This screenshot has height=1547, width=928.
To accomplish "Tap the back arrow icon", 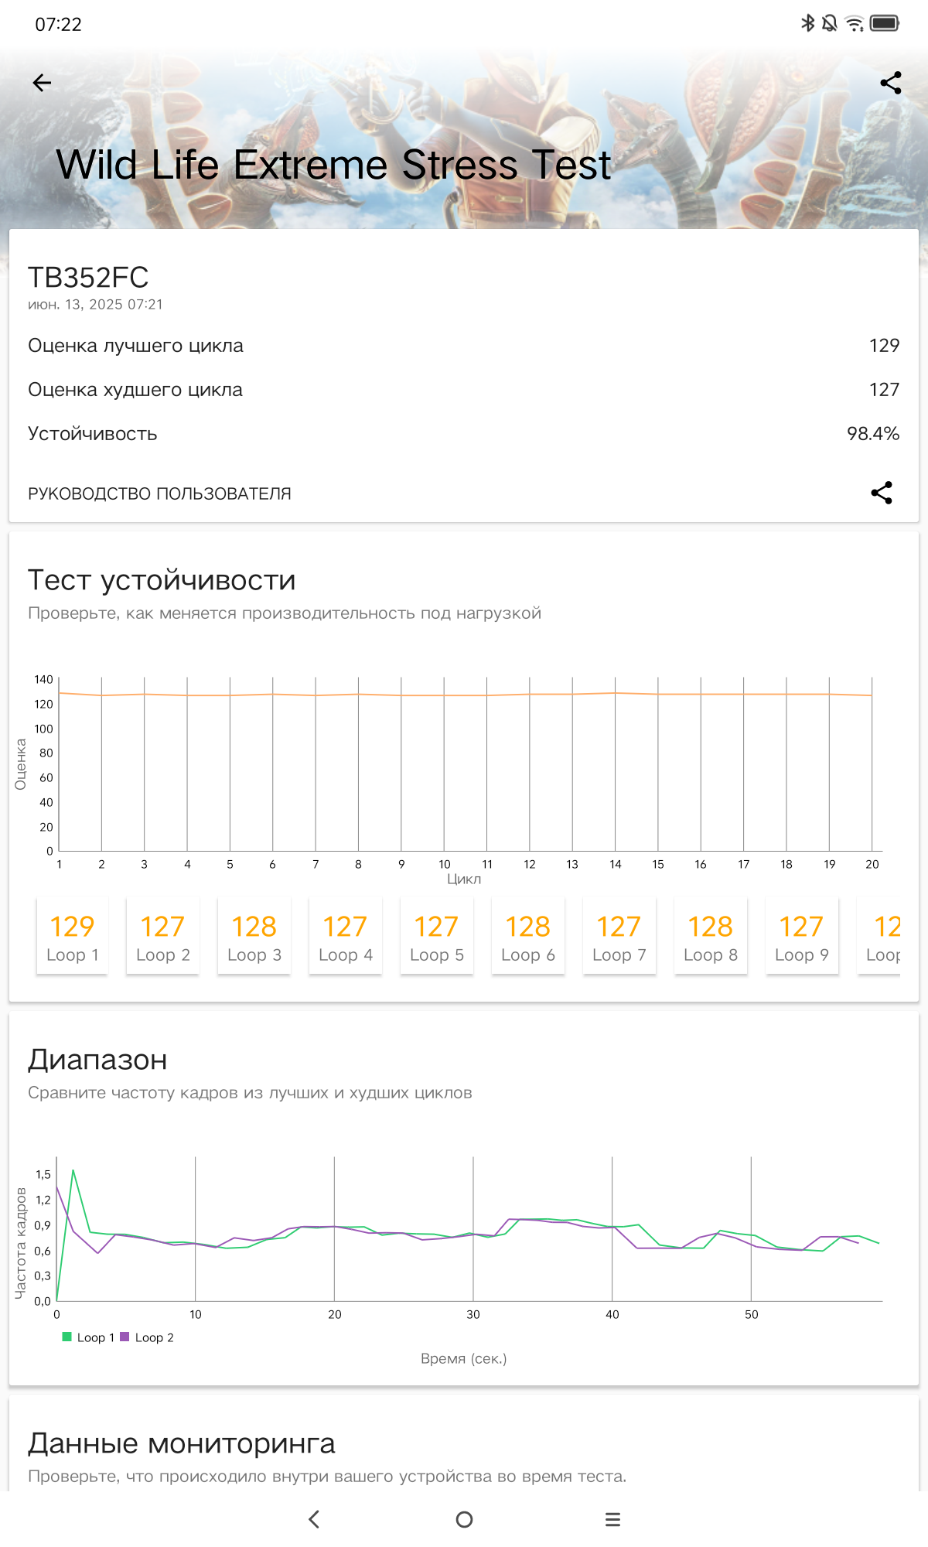I will [x=42, y=83].
